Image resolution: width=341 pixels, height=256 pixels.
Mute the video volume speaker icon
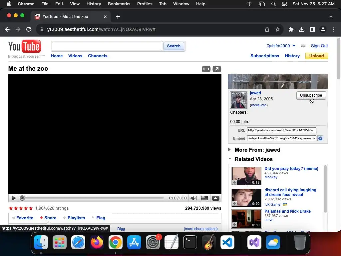click(x=193, y=198)
